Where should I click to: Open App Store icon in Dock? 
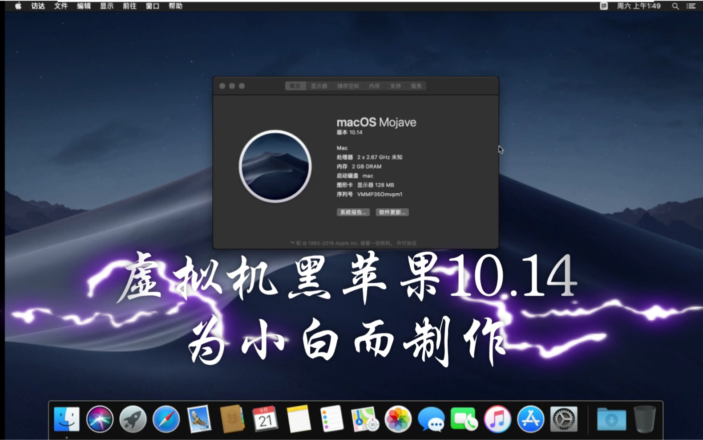coord(530,419)
